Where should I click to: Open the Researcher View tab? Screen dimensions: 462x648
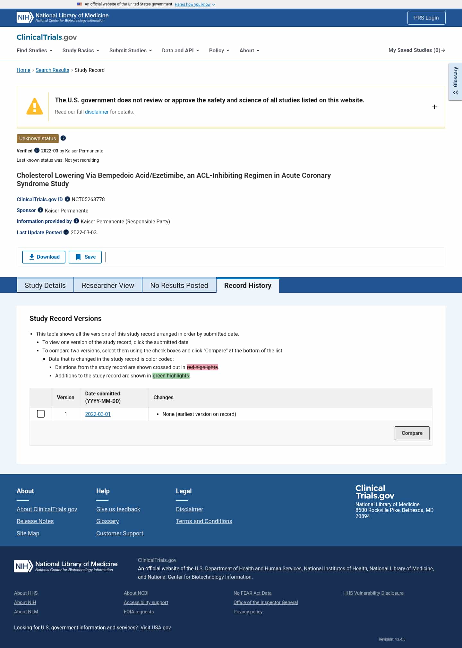[108, 285]
